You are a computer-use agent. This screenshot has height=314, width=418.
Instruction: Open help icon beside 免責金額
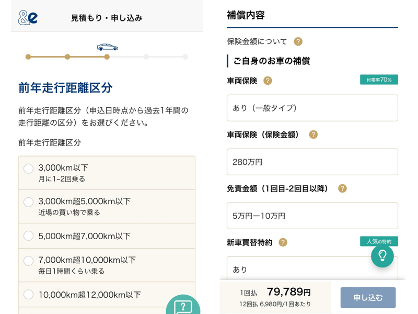342,188
